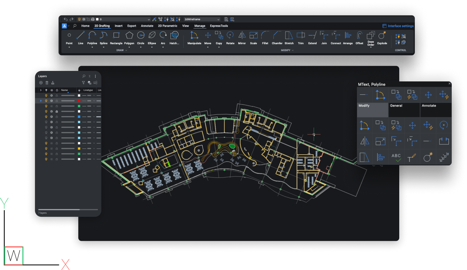Unlock the top layer's padlock
Screen dimensions: 467x270
[x=57, y=95]
